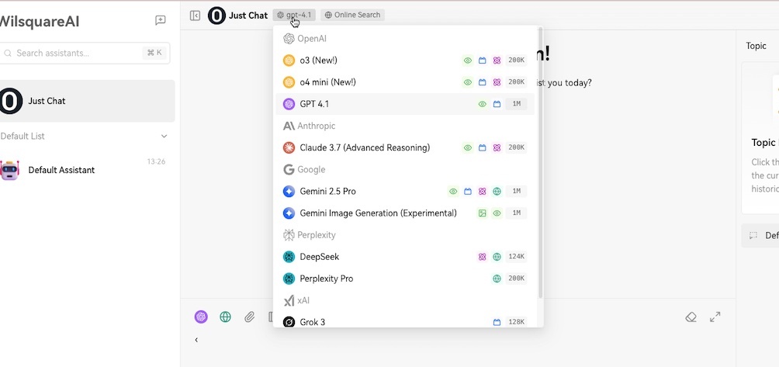Image resolution: width=779 pixels, height=367 pixels.
Task: Select the o3 (New!) model
Action: 405,61
